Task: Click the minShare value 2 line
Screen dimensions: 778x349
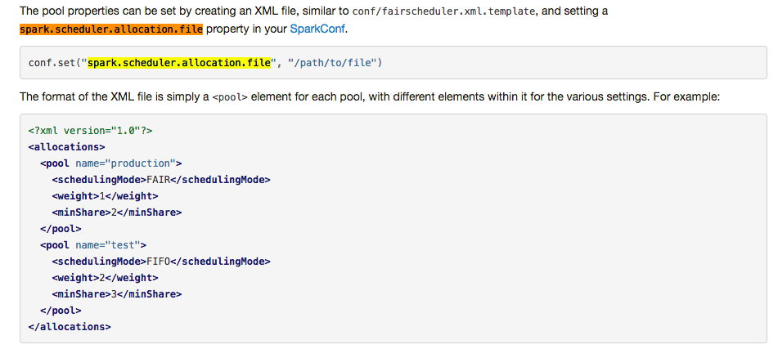Action: (116, 212)
